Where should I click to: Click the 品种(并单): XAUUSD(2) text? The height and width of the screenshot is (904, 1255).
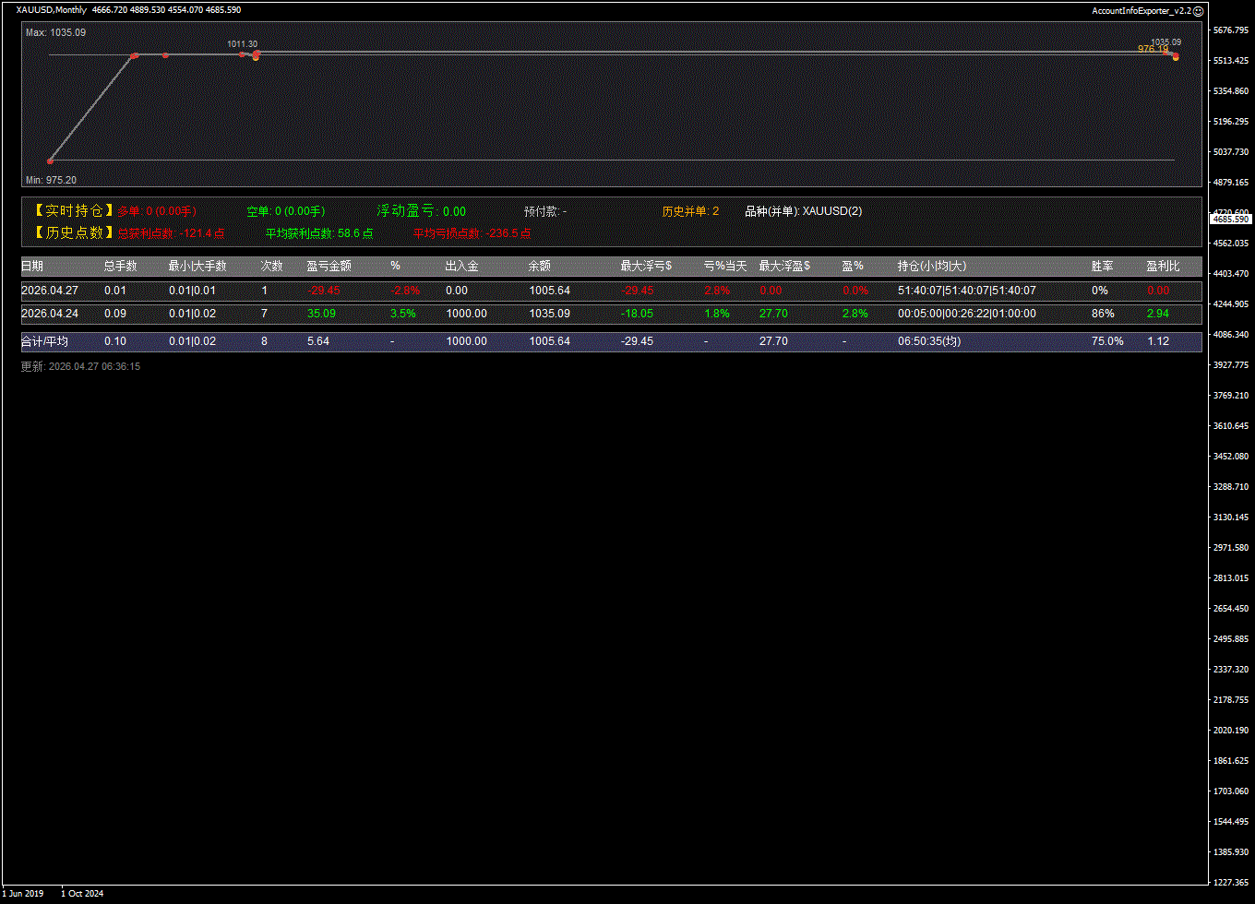(x=803, y=211)
